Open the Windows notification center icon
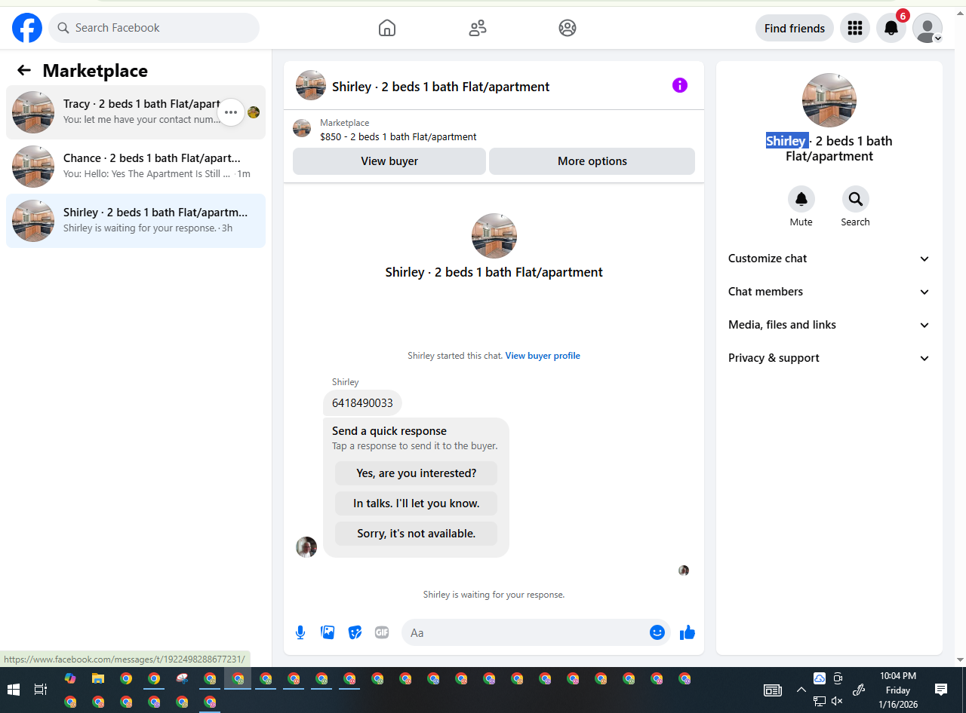 [941, 690]
